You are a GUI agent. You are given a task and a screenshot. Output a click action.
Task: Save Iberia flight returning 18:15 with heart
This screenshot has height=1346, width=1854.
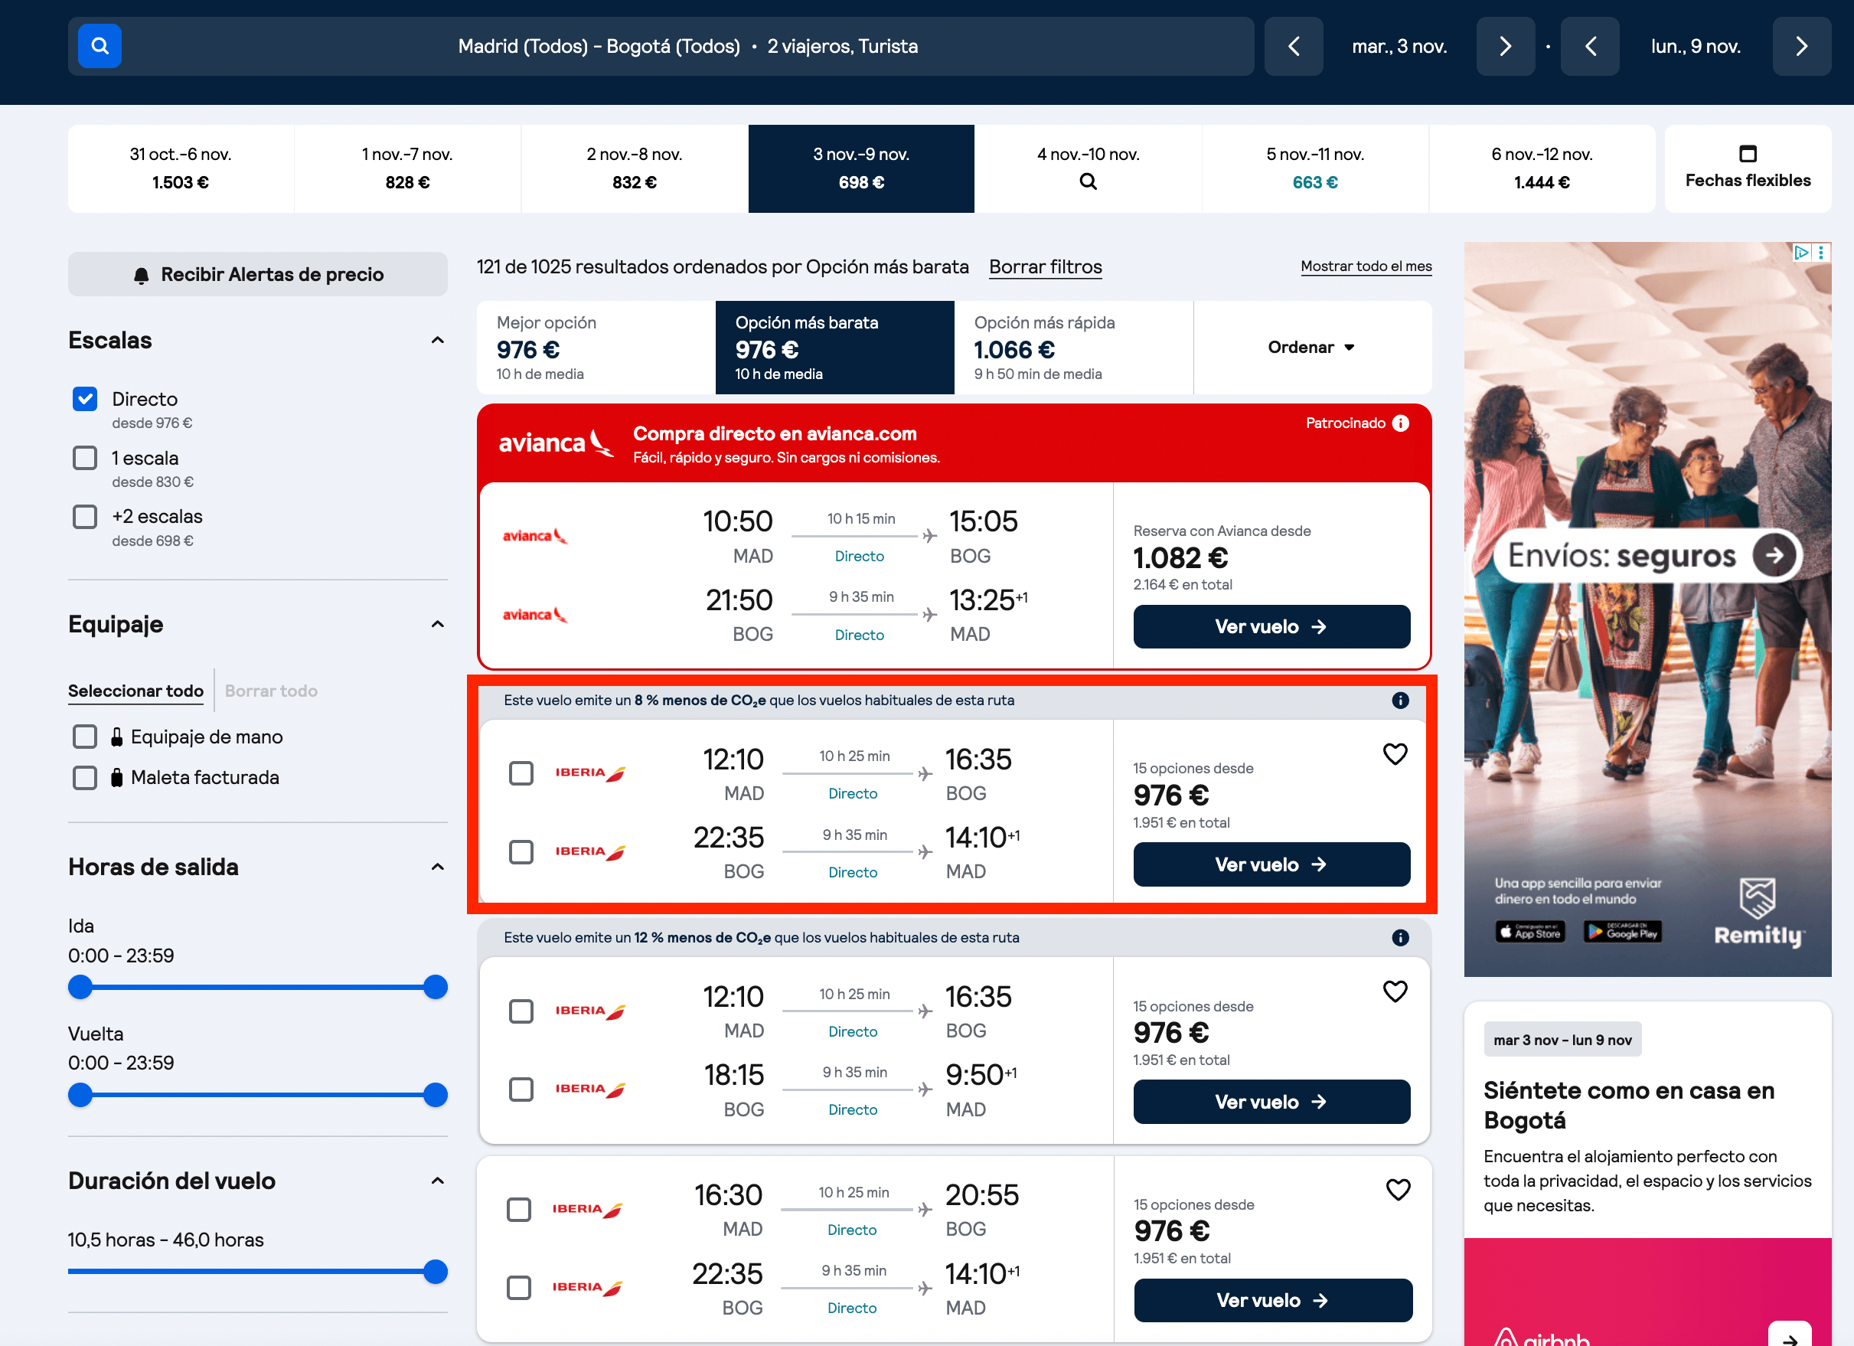(x=1395, y=991)
